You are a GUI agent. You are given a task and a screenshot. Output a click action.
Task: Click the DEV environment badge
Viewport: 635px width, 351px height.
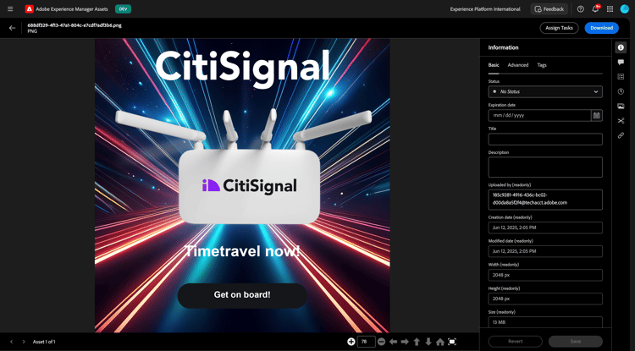pyautogui.click(x=123, y=9)
